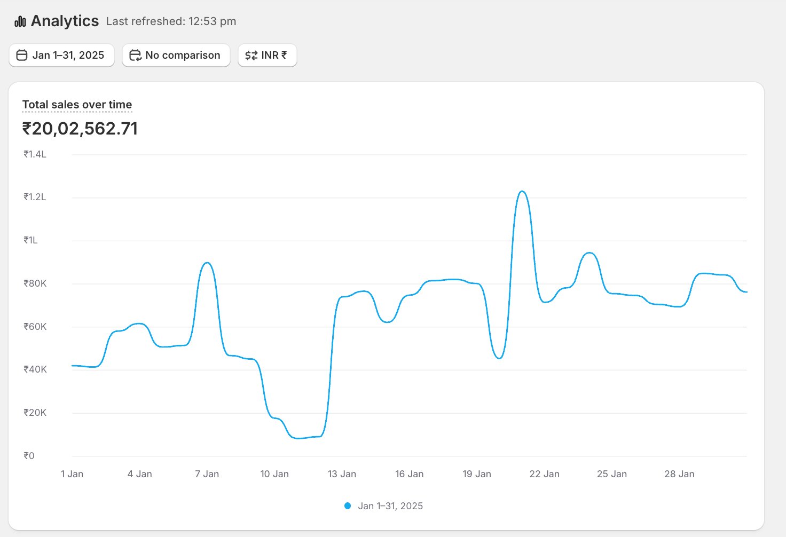
Task: Click the Analytics page heading
Action: [x=65, y=21]
